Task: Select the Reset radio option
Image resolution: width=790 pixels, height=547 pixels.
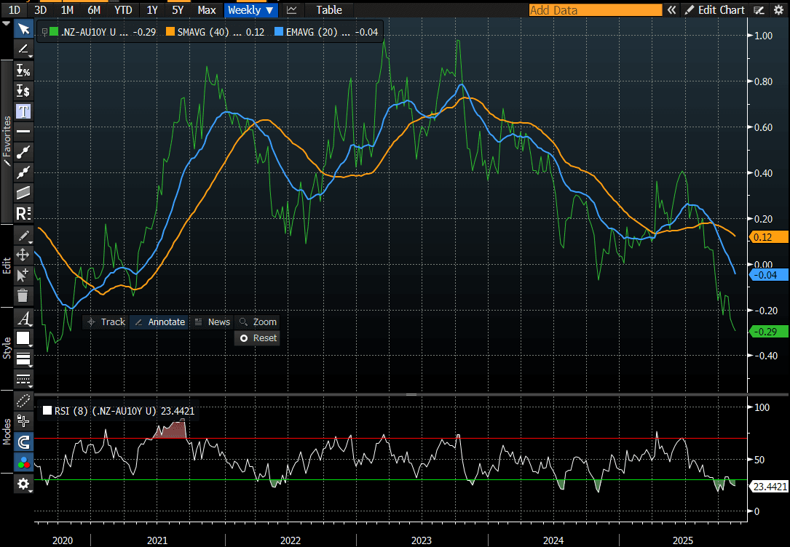Action: coord(258,338)
